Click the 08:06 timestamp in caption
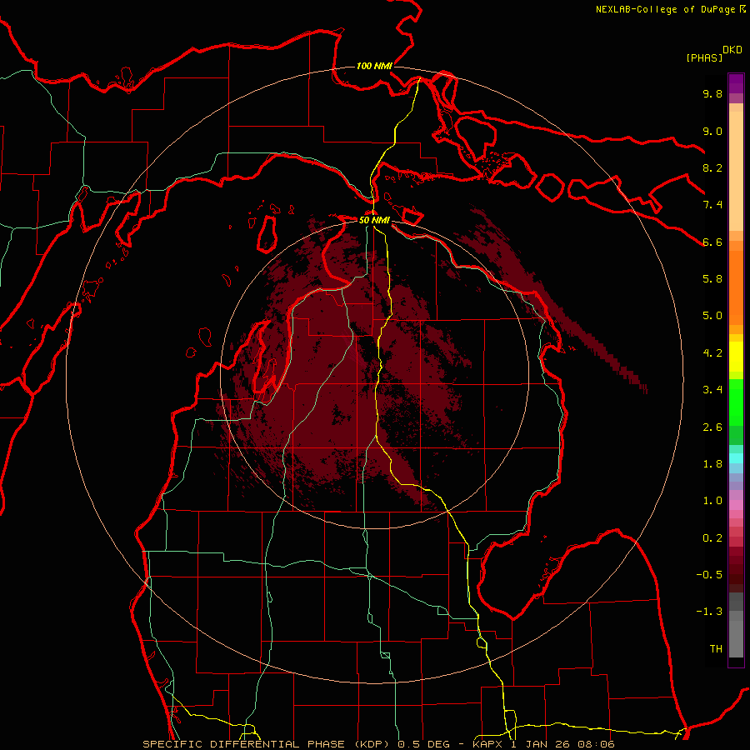 [x=597, y=744]
